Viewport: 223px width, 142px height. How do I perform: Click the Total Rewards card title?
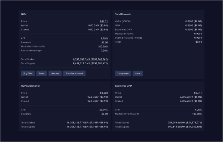[x=123, y=14]
